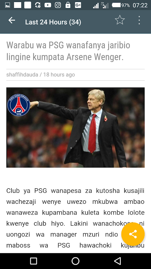Tap the orange share floating button
The height and width of the screenshot is (269, 151).
[133, 234]
